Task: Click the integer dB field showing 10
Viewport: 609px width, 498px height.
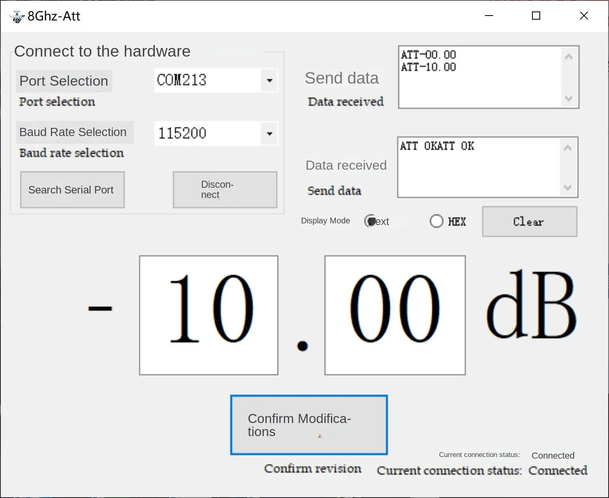Action: [x=209, y=315]
